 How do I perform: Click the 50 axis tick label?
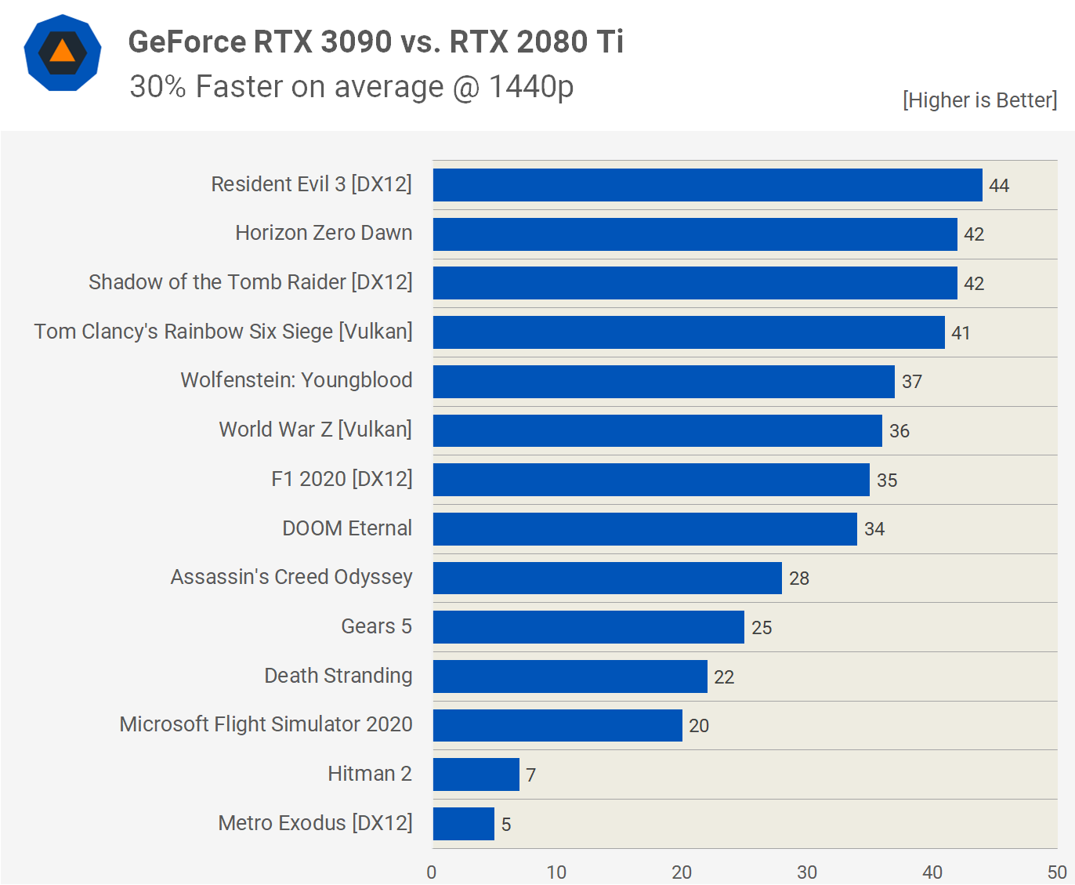[x=1056, y=872]
